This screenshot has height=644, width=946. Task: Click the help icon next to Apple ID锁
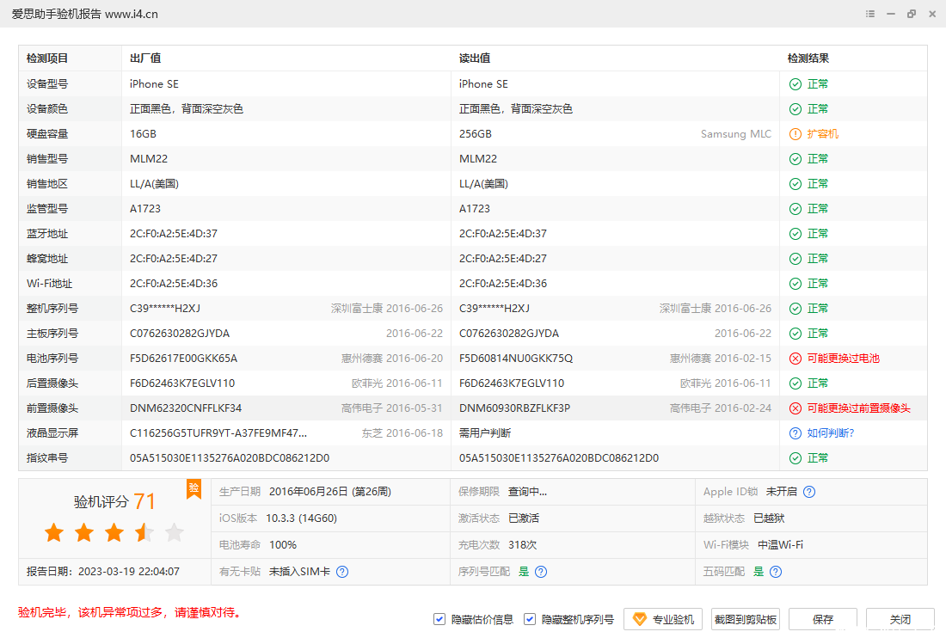pyautogui.click(x=809, y=492)
